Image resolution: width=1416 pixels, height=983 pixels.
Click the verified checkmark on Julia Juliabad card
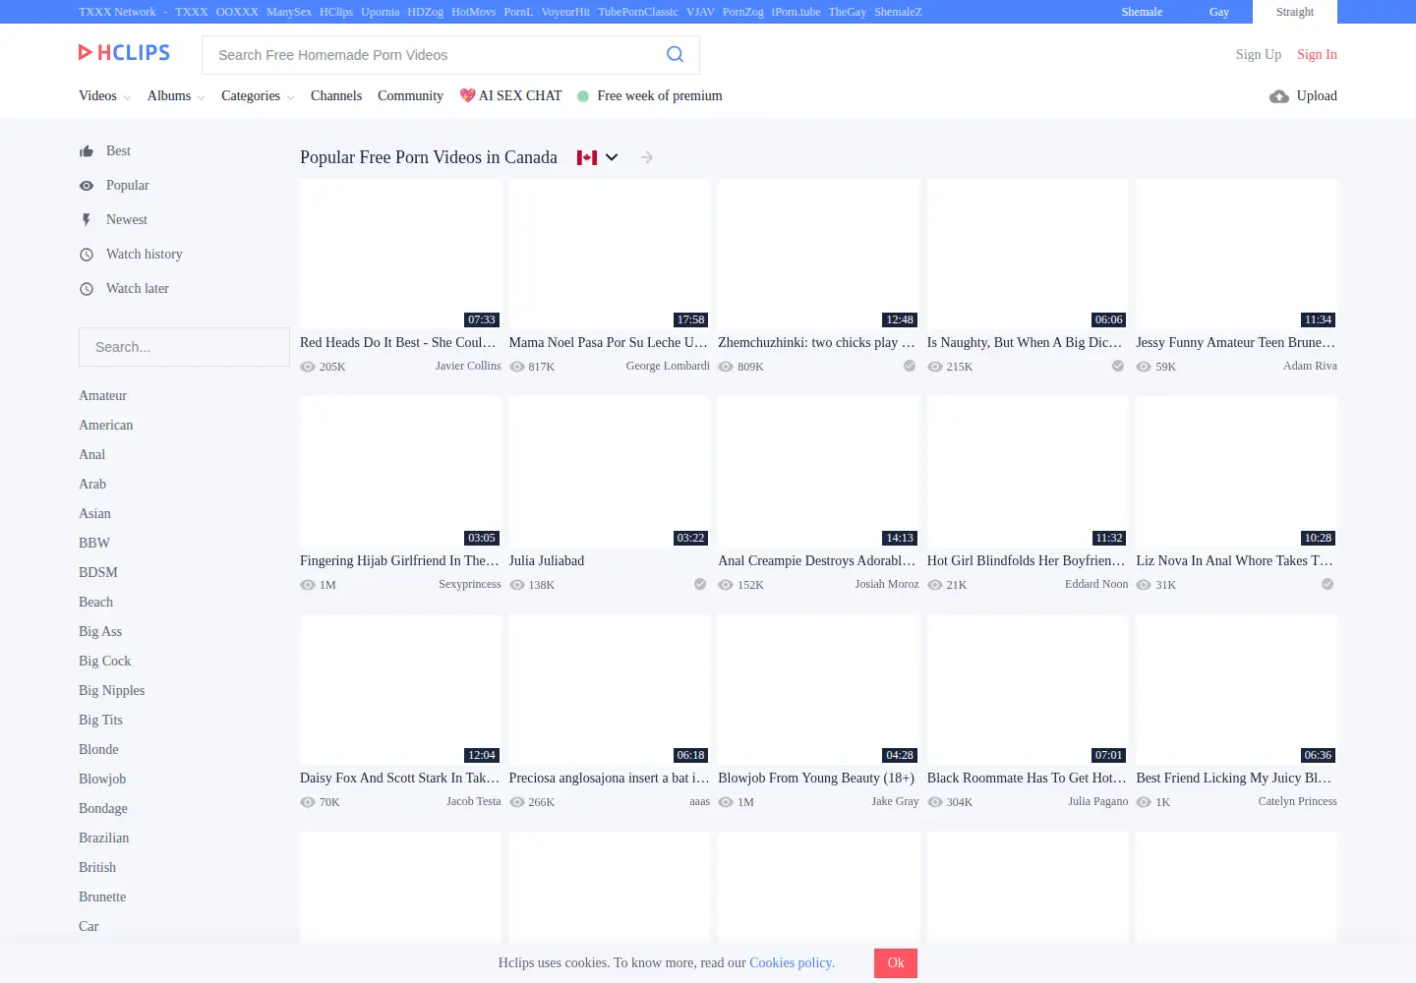click(700, 584)
